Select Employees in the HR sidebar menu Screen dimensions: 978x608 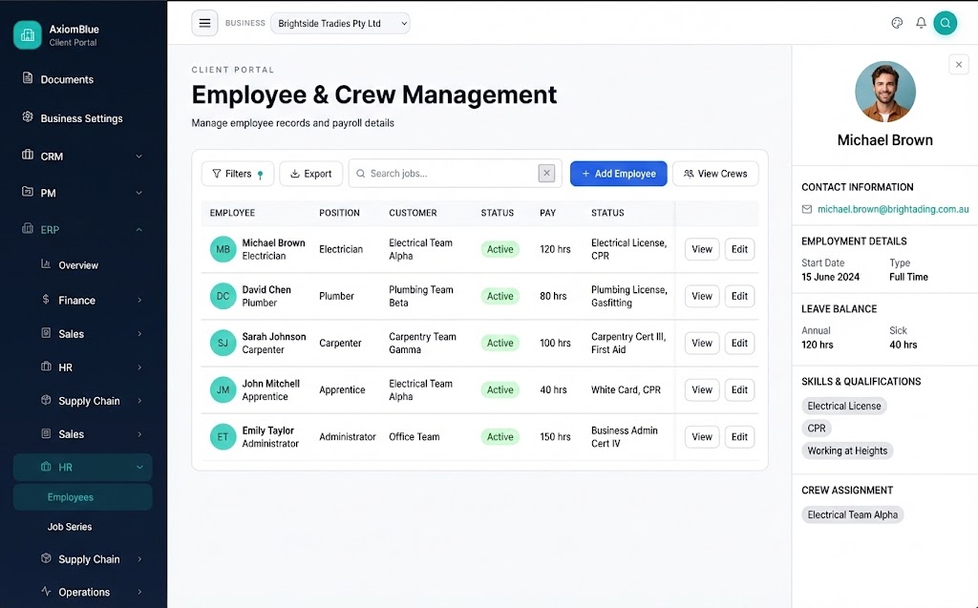70,496
